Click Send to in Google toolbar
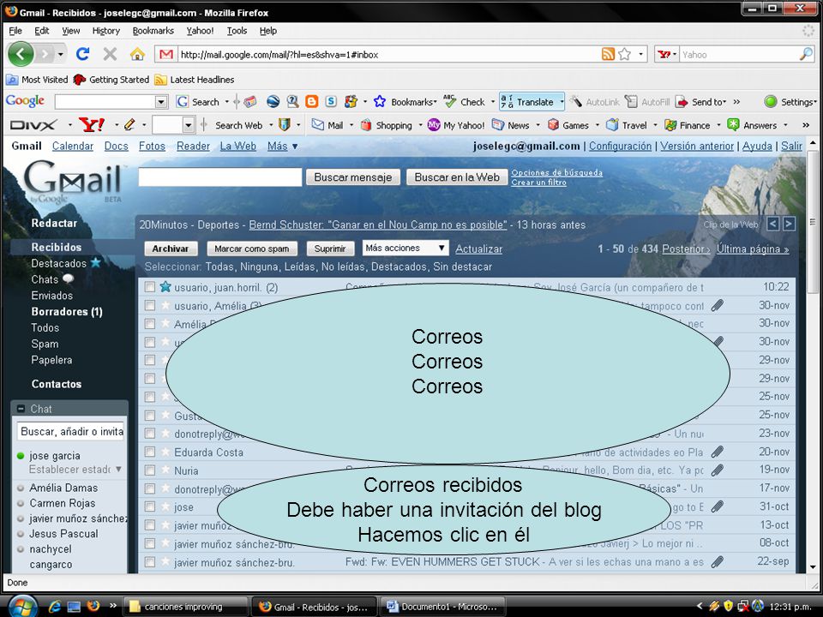The width and height of the screenshot is (823, 617). point(701,102)
